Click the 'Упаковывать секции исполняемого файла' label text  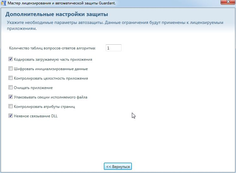[x=50, y=97]
